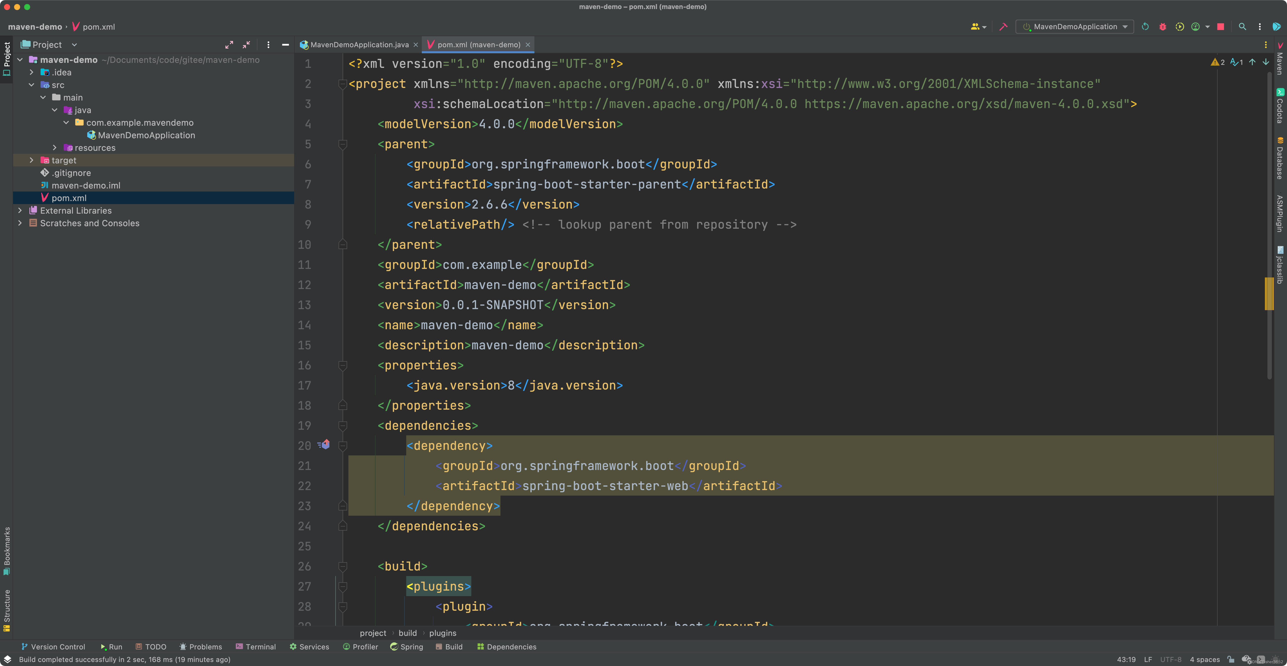Click the Maven reload gutter icon on line 20
The height and width of the screenshot is (666, 1287).
pyautogui.click(x=324, y=444)
